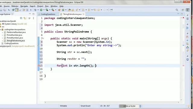The width and height of the screenshot is (193, 109).
Task: Open the Help menu
Action: click(62, 6)
